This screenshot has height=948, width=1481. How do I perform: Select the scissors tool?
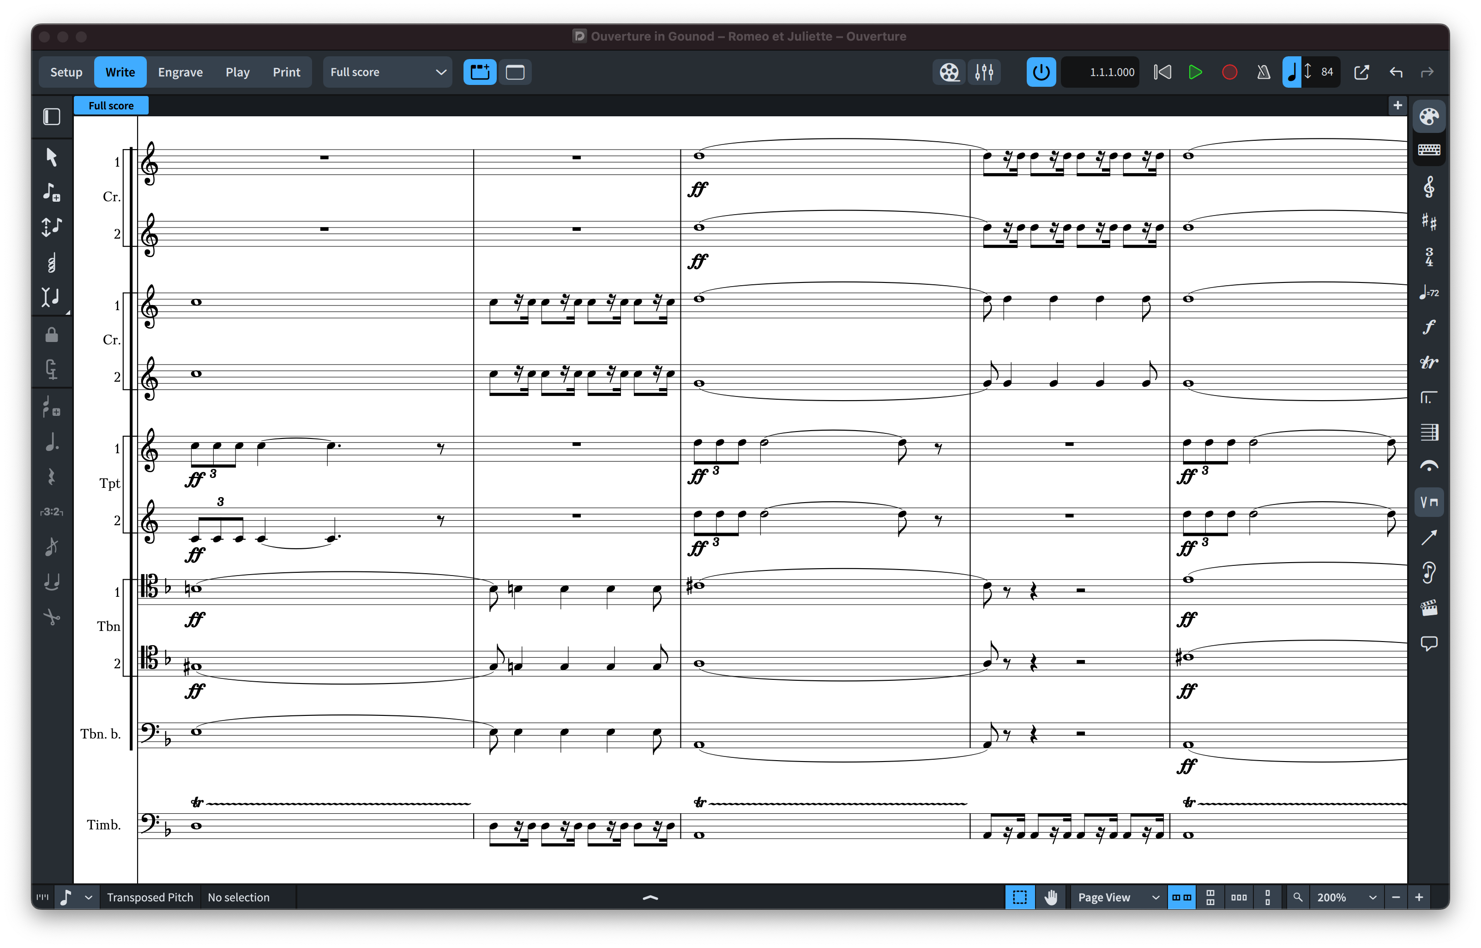point(52,617)
